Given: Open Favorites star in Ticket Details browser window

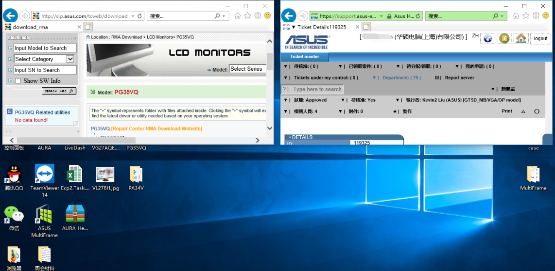Looking at the screenshot, I should pos(526,16).
